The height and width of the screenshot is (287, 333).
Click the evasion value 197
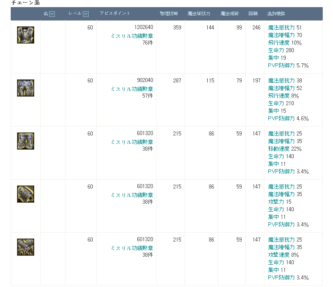pyautogui.click(x=256, y=81)
